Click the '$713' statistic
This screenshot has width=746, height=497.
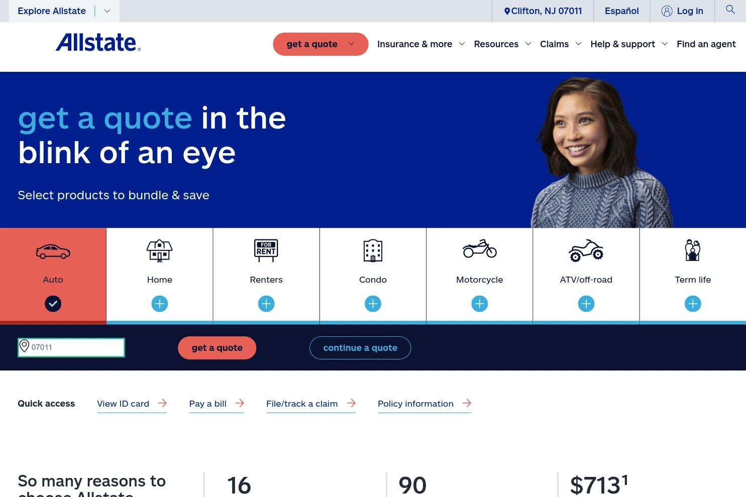click(599, 485)
